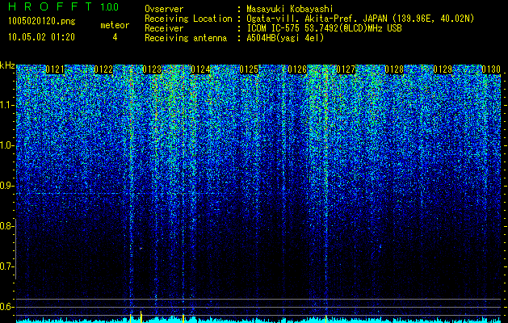Viewport: 508px width, 323px height.
Task: Click the 0121 time marker
Action: coord(55,69)
